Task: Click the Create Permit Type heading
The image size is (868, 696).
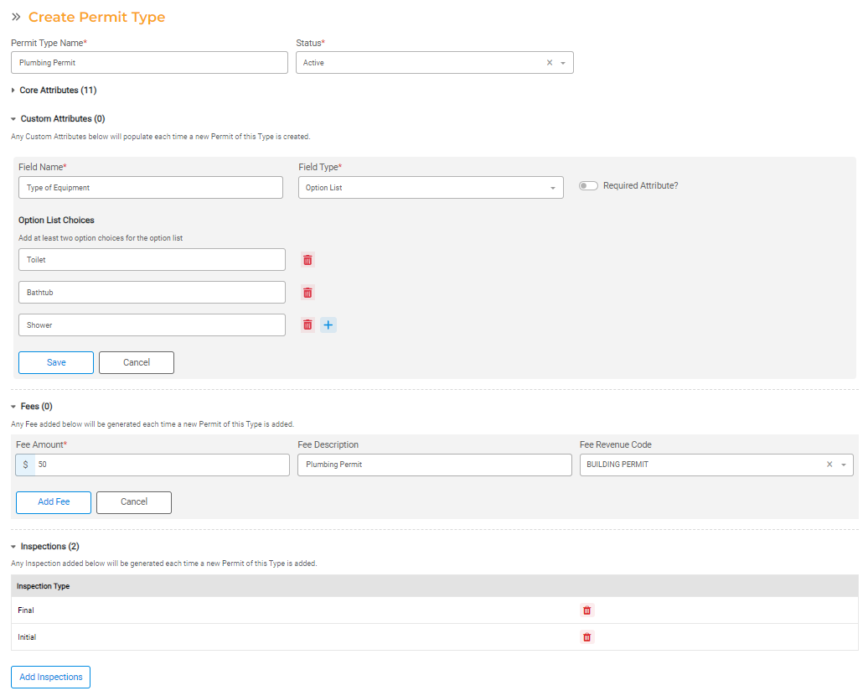Action: [x=97, y=17]
